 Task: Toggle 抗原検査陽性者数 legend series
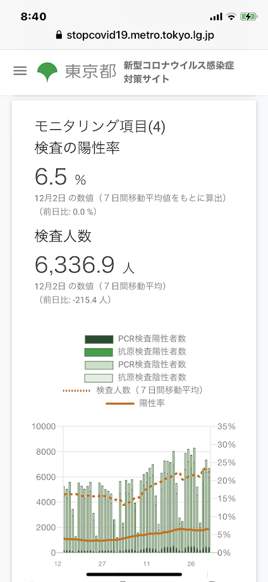pos(135,352)
